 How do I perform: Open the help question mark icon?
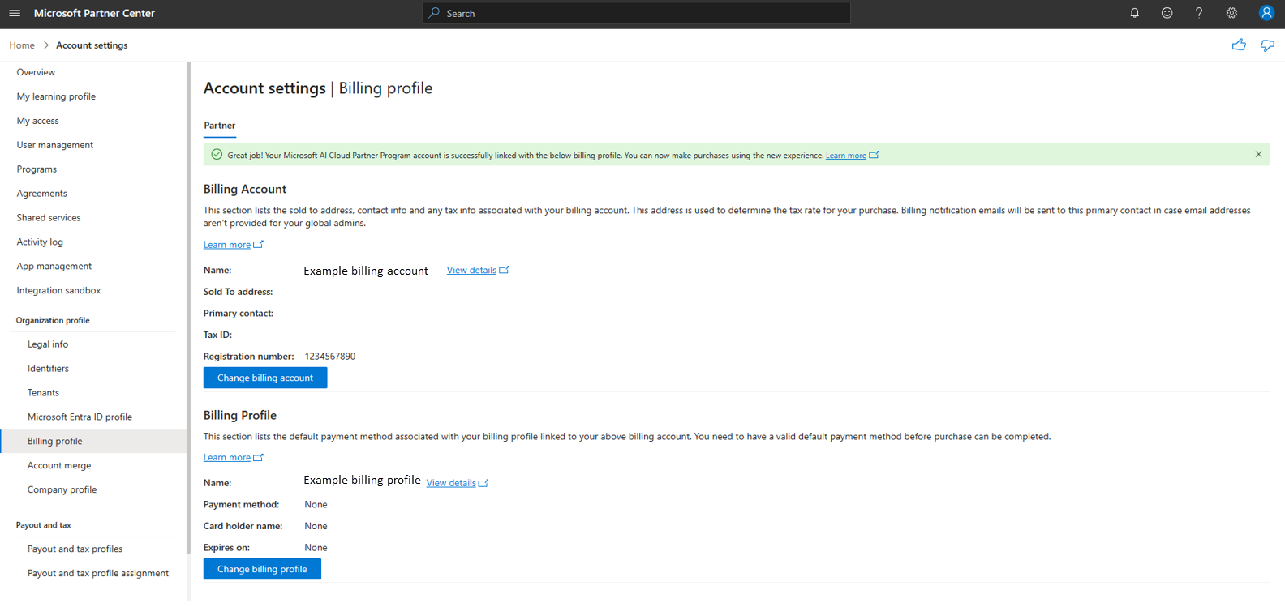point(1199,13)
